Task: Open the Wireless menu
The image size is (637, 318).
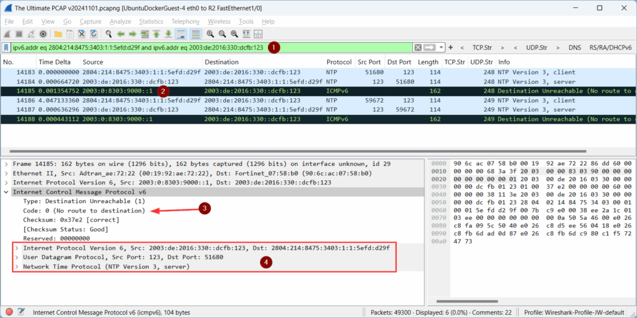Action: [219, 22]
